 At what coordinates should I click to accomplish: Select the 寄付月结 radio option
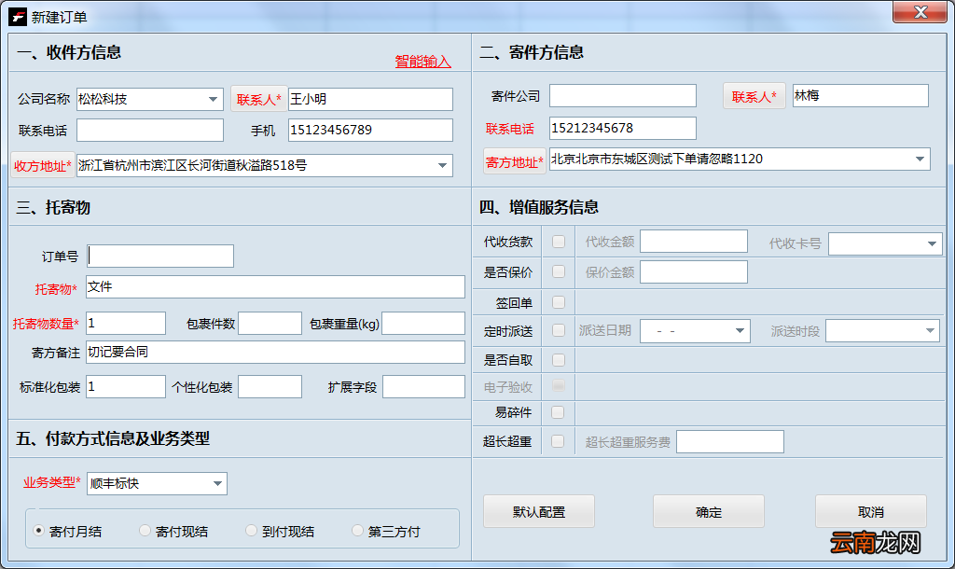[x=38, y=531]
